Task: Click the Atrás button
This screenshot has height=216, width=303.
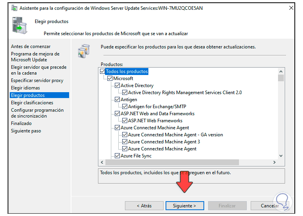Action: [144, 206]
